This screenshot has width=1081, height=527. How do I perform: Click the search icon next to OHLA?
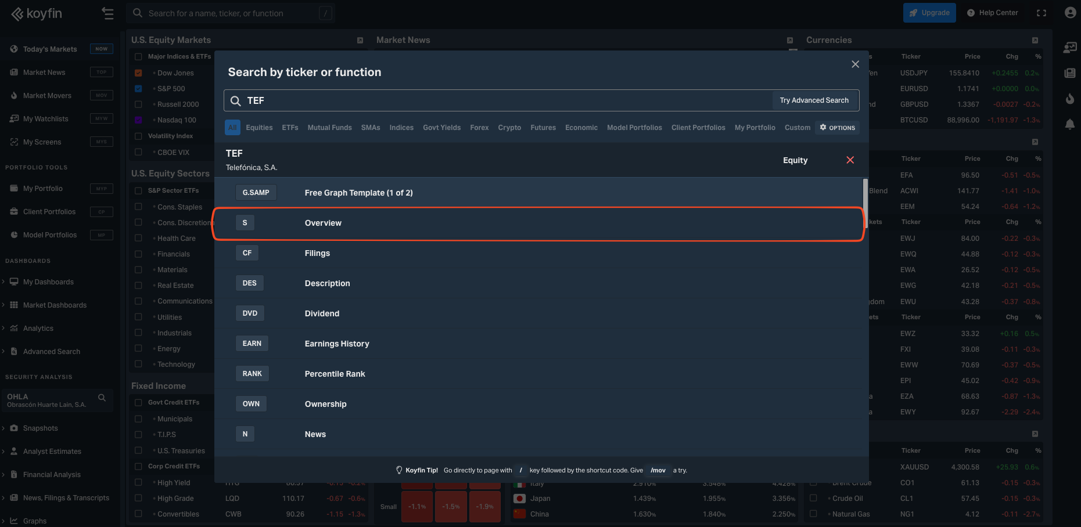[102, 398]
